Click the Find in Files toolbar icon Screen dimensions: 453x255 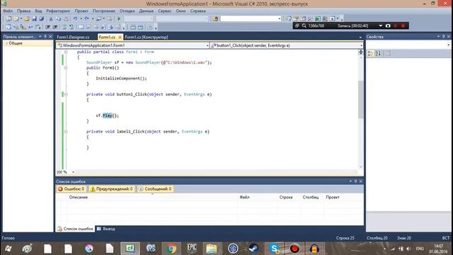(215, 19)
